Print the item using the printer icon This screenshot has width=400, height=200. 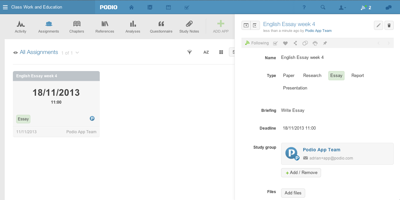click(x=315, y=43)
